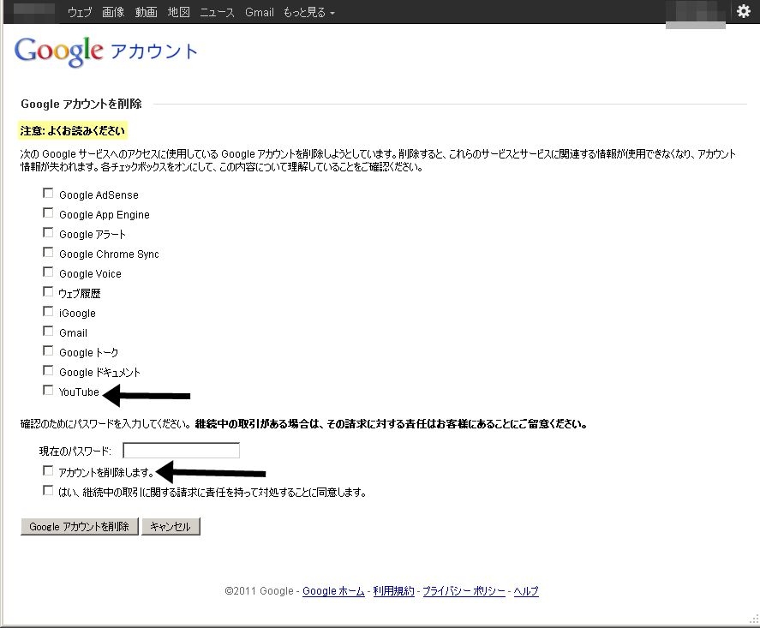Check the Google AdSense box
The image size is (760, 628).
click(48, 194)
